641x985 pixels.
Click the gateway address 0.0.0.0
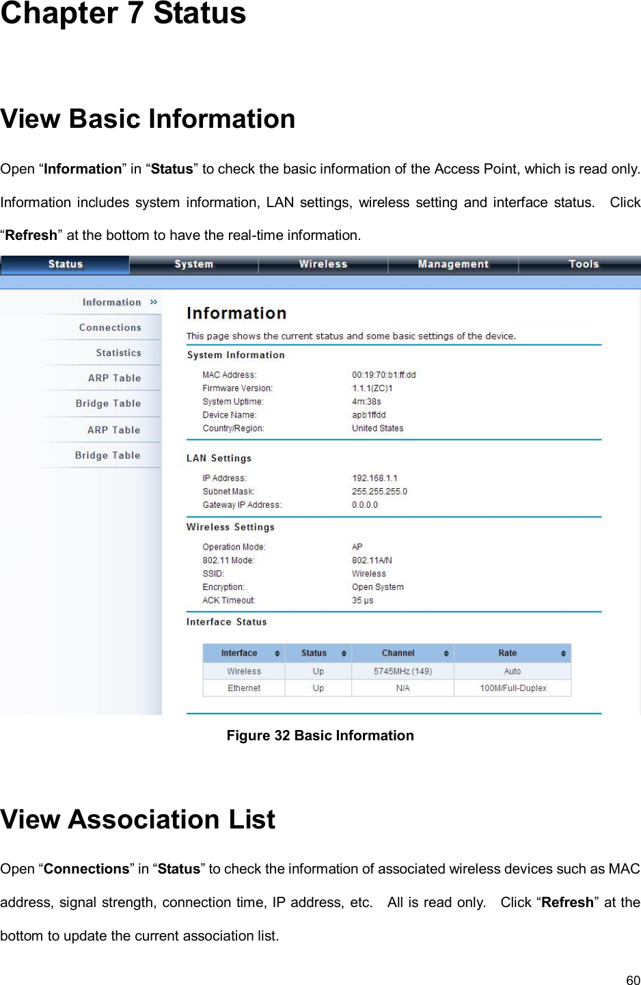(365, 505)
